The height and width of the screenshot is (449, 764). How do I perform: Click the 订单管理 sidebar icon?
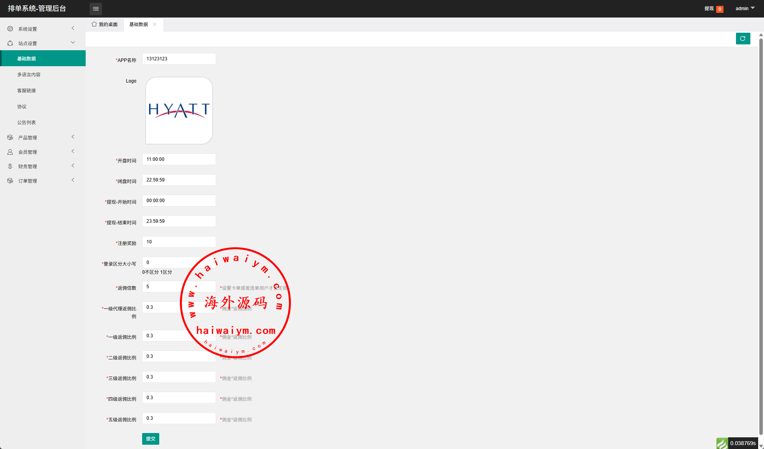tap(10, 181)
